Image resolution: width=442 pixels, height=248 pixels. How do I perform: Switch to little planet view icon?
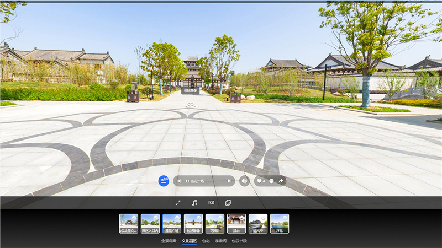(x=228, y=203)
